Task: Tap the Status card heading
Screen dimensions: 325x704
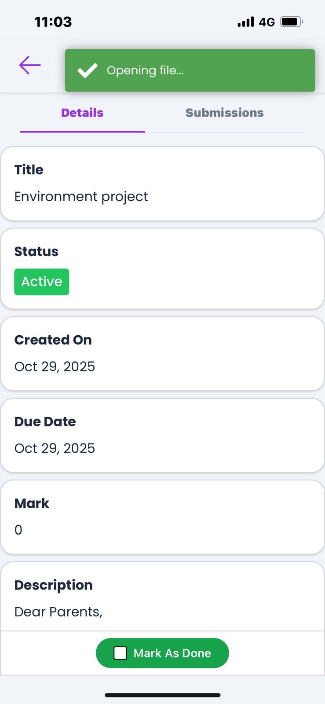Action: [x=36, y=252]
